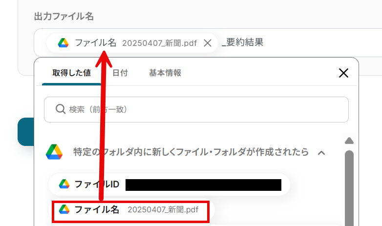The width and height of the screenshot is (382, 226).
Task: Select the ファイルID value chip
Action: click(x=169, y=185)
